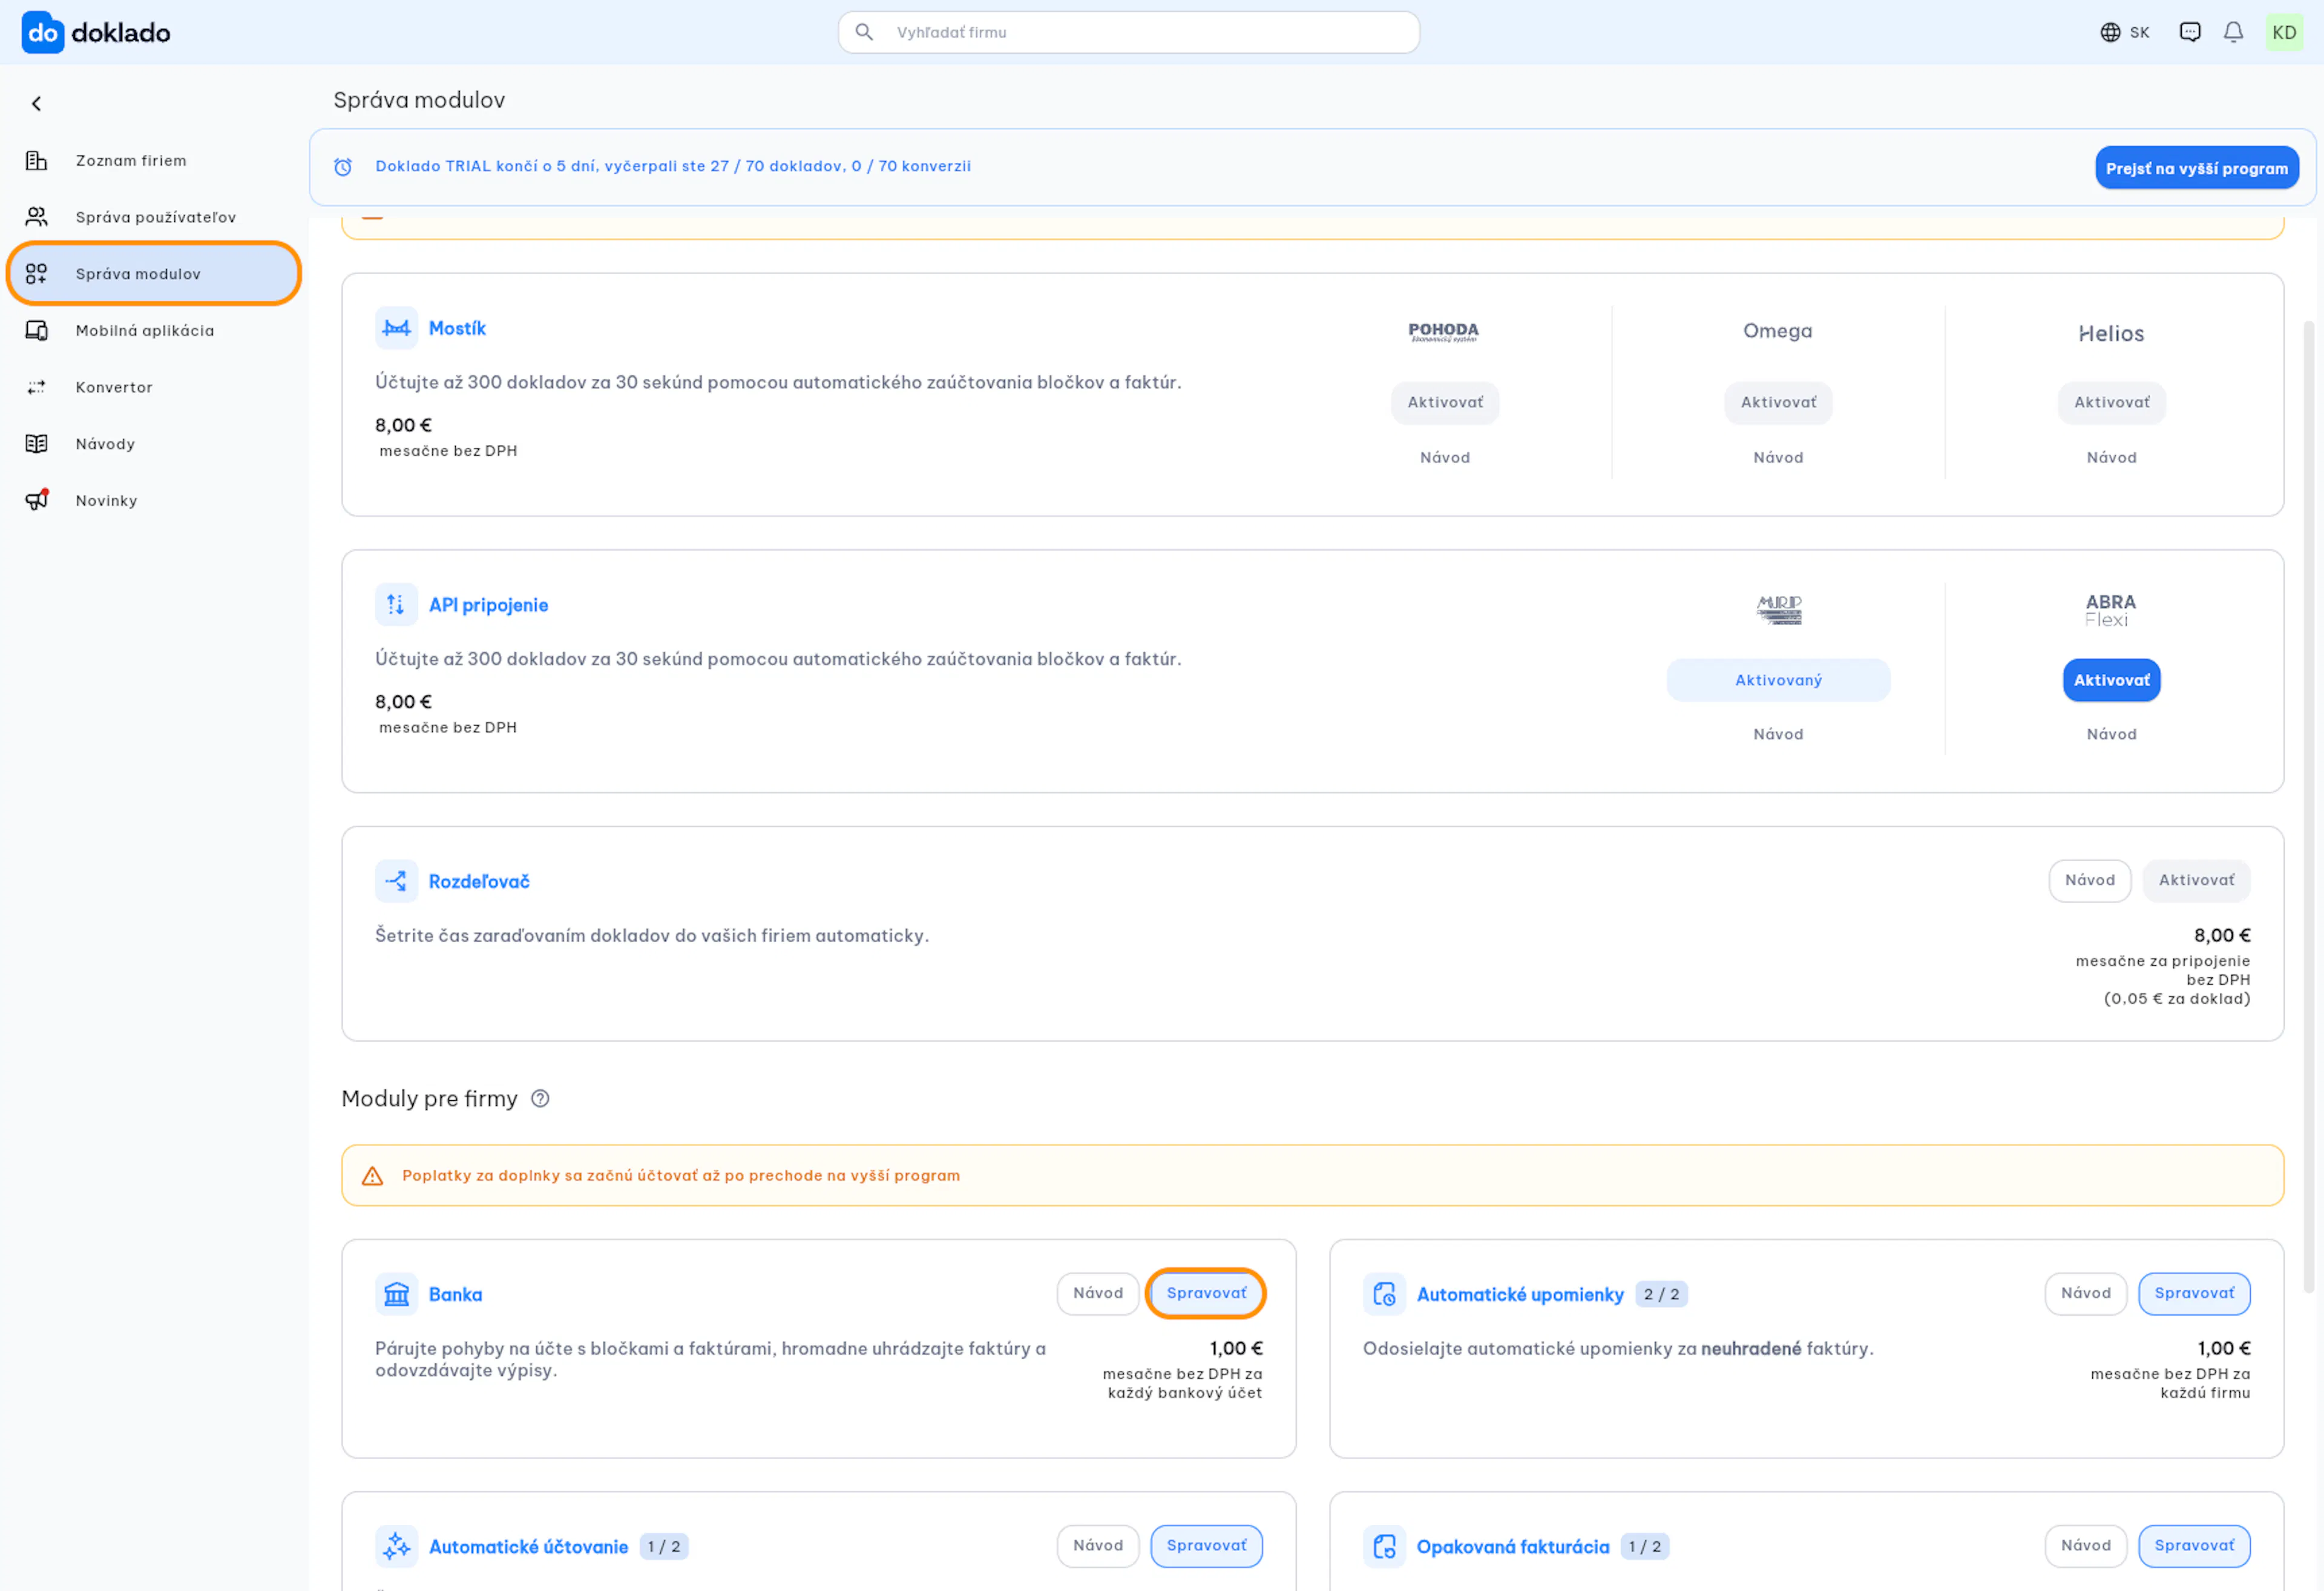Open Návod for Opakovaná fakturácia

tap(2085, 1546)
